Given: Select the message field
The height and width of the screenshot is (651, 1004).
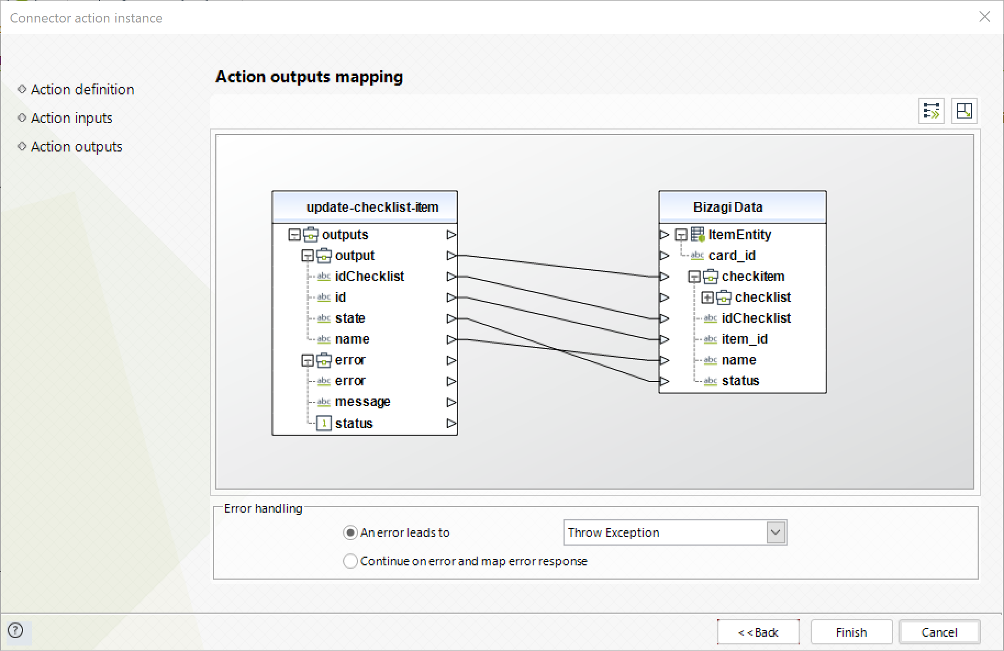Looking at the screenshot, I should tap(362, 402).
